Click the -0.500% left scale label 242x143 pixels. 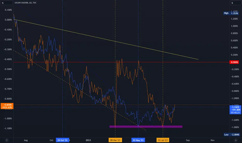pyautogui.click(x=8, y=69)
